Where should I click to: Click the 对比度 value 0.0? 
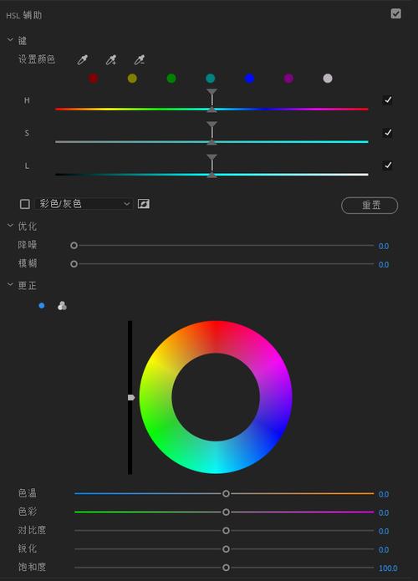point(384,532)
